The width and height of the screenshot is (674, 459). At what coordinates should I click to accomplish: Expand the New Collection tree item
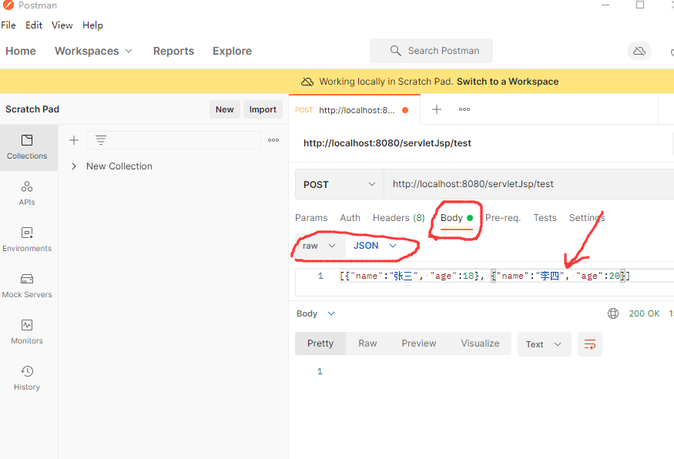tap(74, 166)
